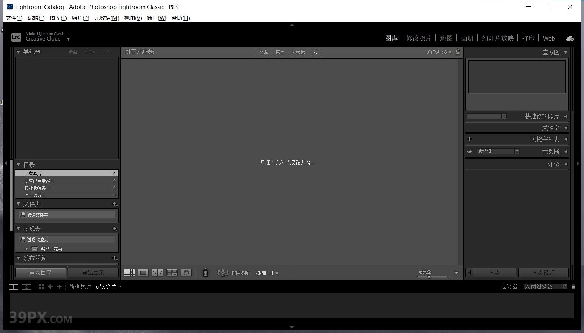Open the 拍摄时间 sort order dropdown
This screenshot has height=333, width=584.
[x=267, y=273]
